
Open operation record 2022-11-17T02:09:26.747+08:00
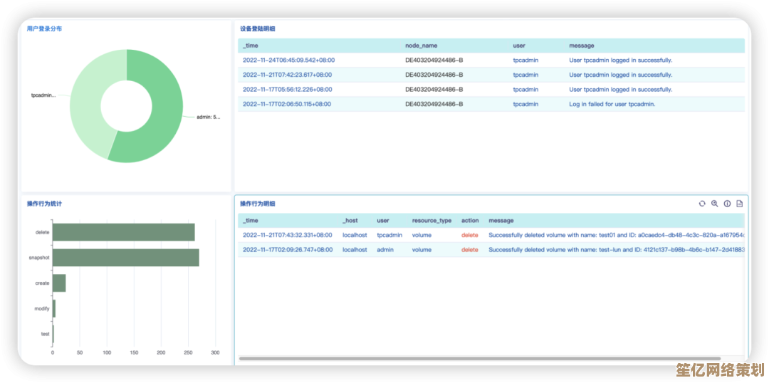coord(287,250)
